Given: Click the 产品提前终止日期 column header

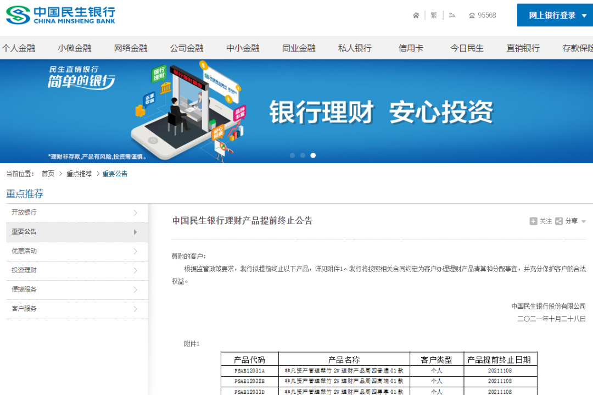Looking at the screenshot, I should pos(499,359).
